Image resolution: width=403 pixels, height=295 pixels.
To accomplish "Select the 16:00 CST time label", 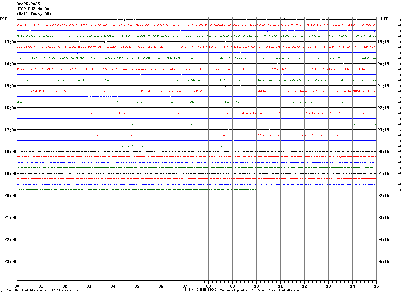I will click(x=10, y=108).
